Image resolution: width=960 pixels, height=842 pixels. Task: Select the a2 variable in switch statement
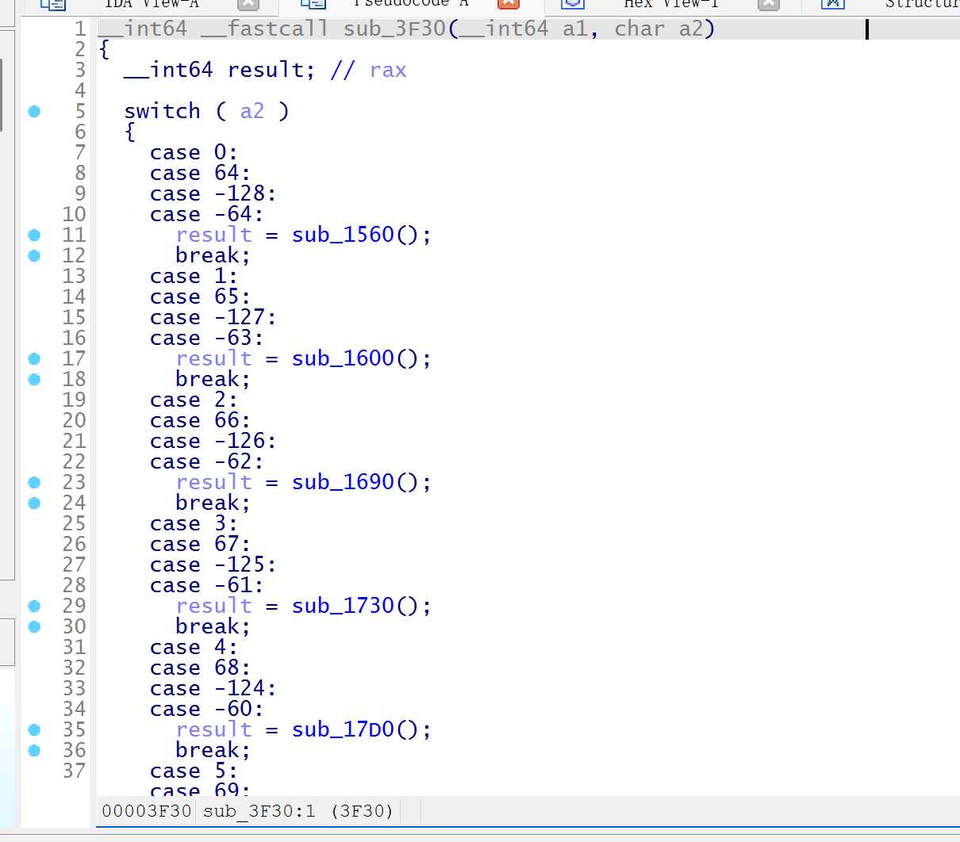252,112
